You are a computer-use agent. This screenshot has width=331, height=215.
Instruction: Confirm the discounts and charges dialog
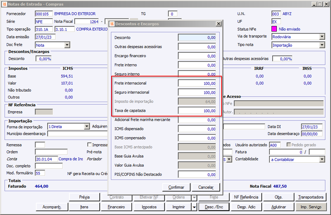tap(176, 187)
